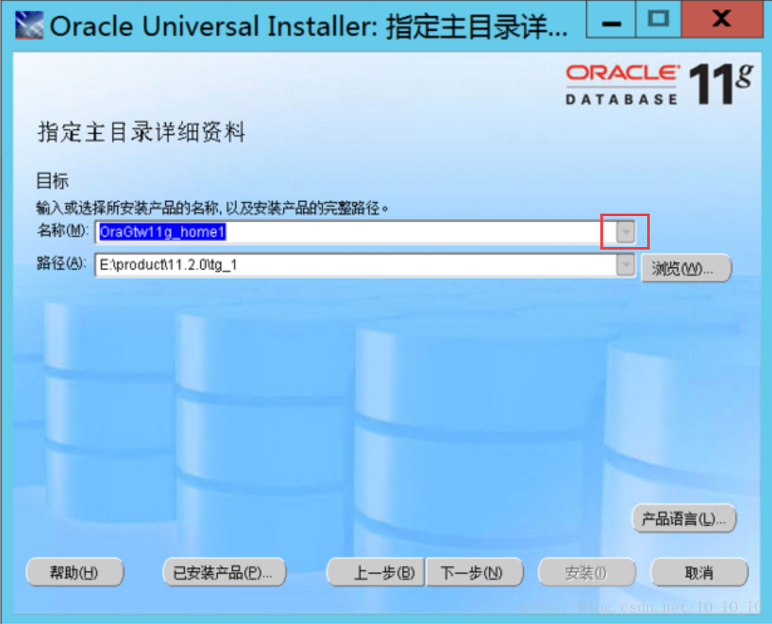Proceed with 下一步 (Next) button
Viewport: 772px width, 624px height.
(474, 572)
